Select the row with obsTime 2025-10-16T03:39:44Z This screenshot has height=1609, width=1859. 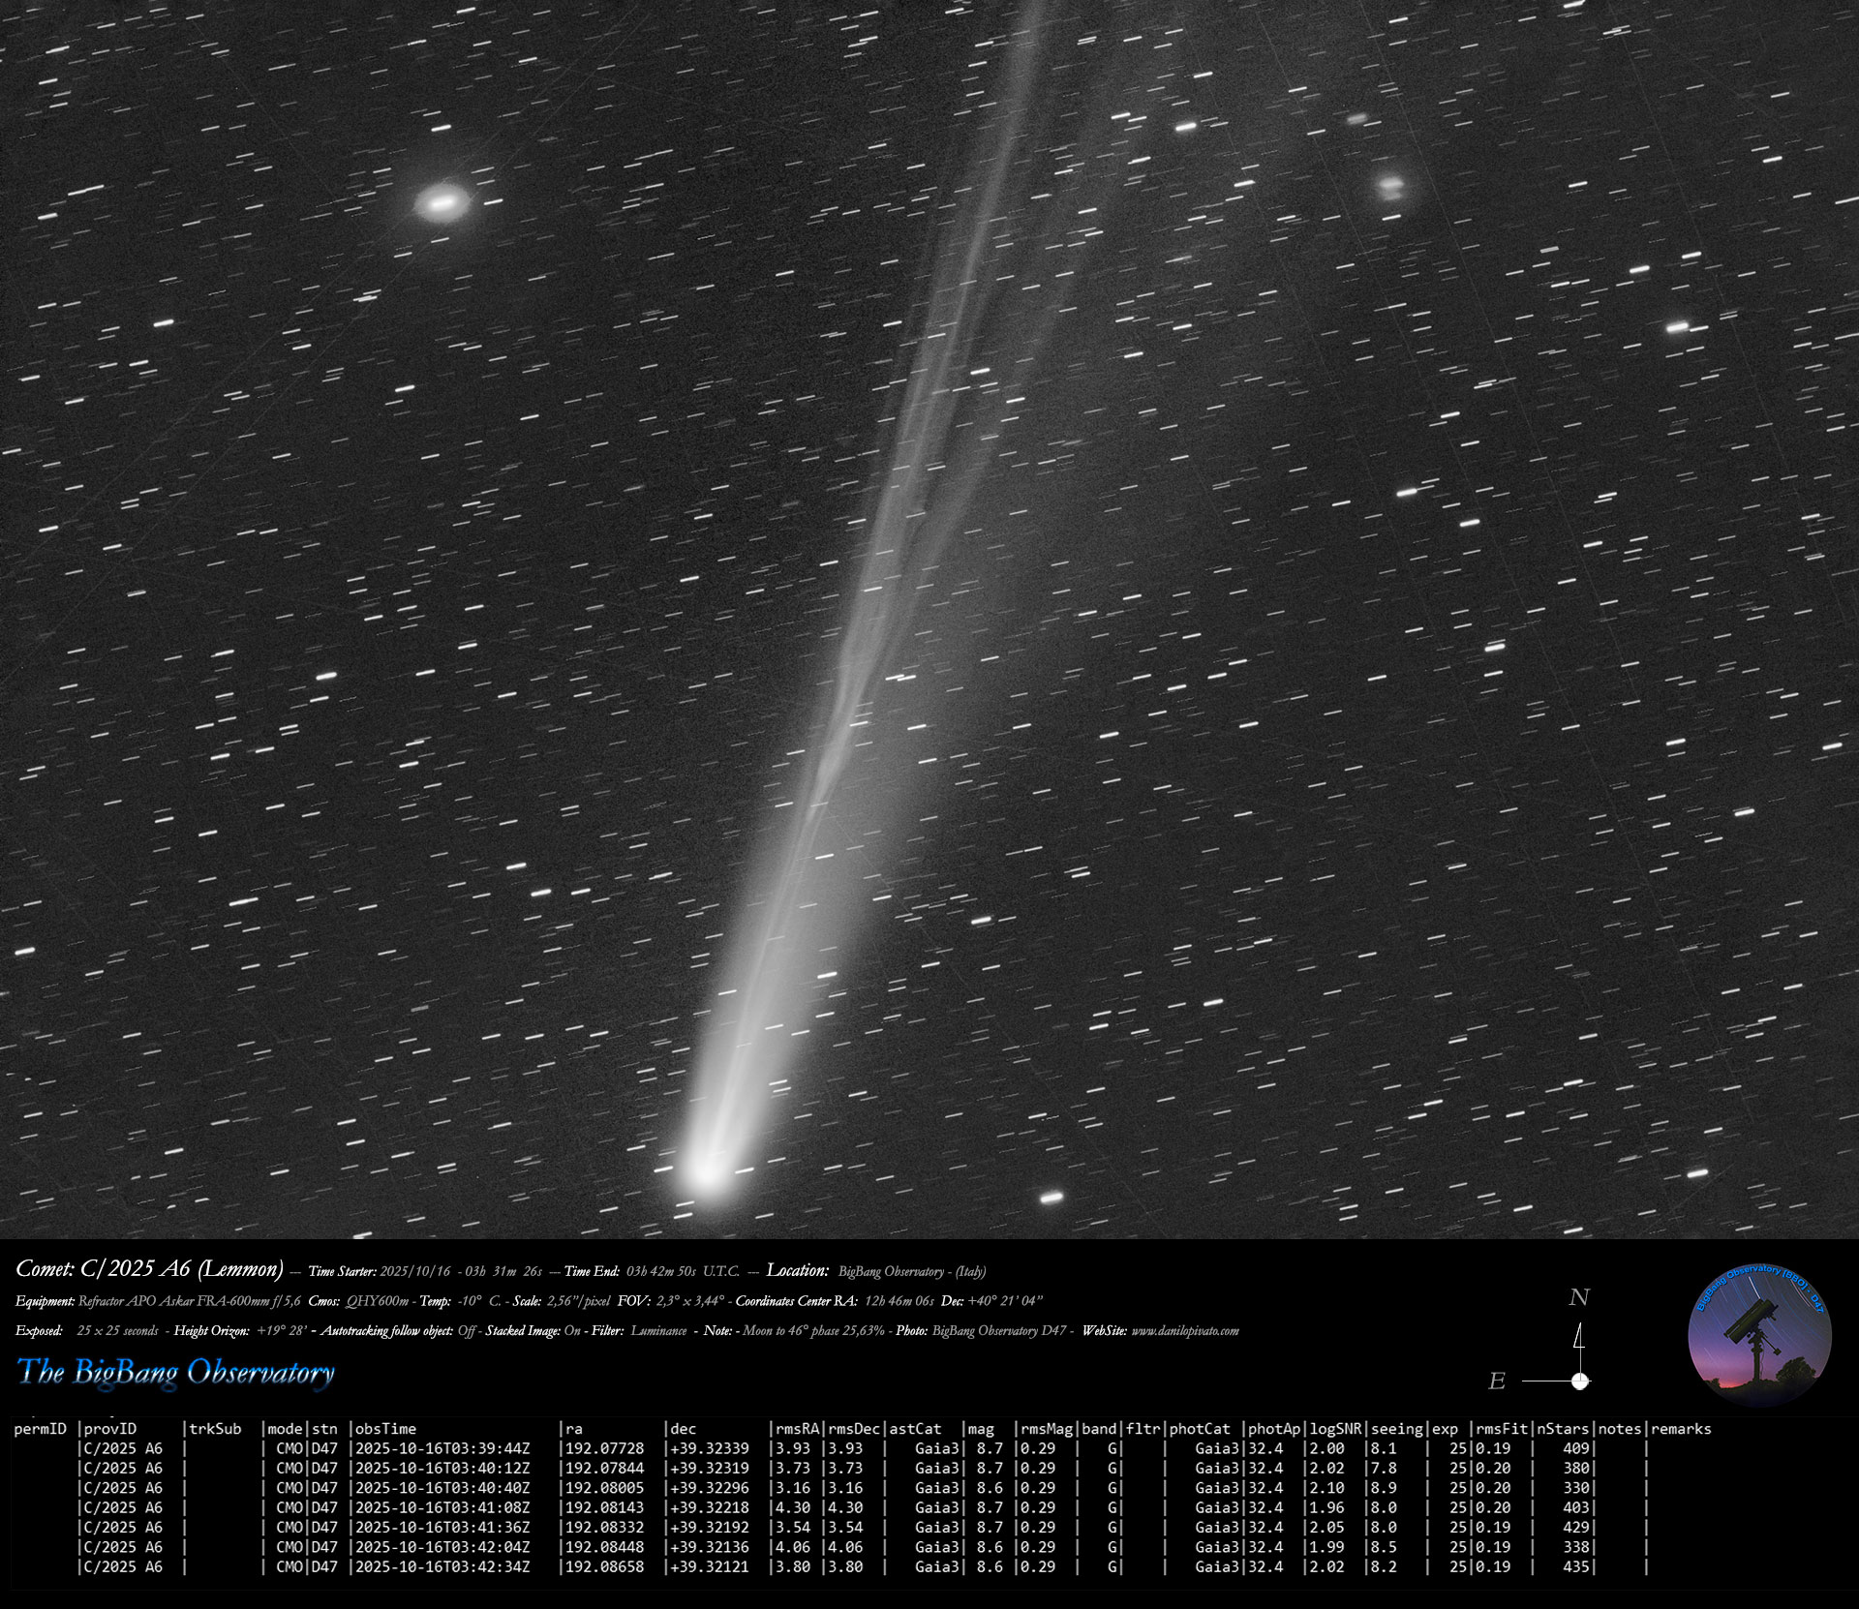point(442,1448)
